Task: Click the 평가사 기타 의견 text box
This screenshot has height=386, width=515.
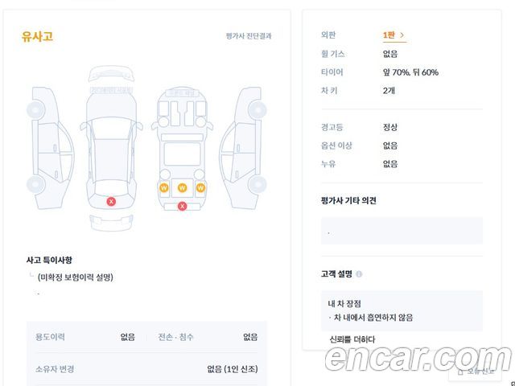Action: click(x=401, y=231)
